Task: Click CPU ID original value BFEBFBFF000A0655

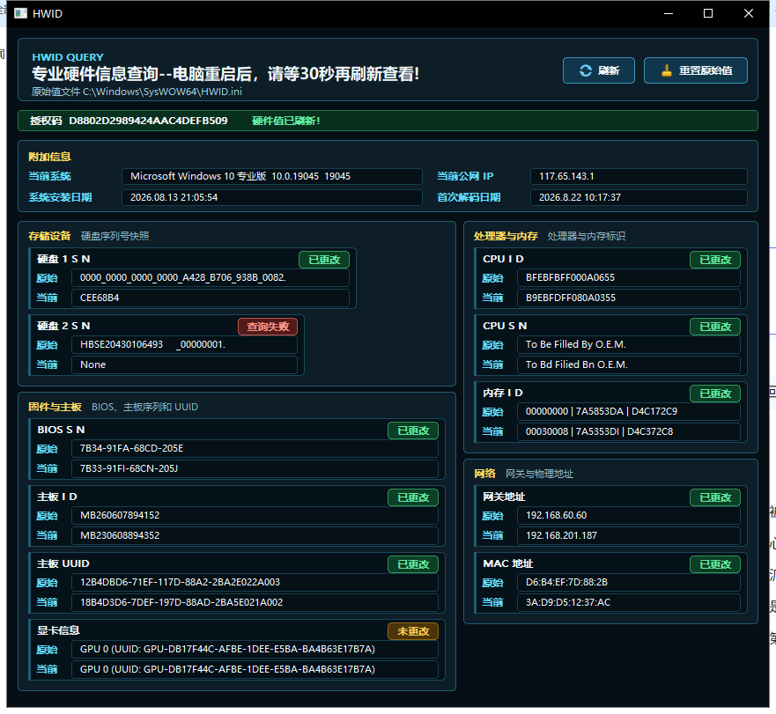Action: tap(629, 277)
